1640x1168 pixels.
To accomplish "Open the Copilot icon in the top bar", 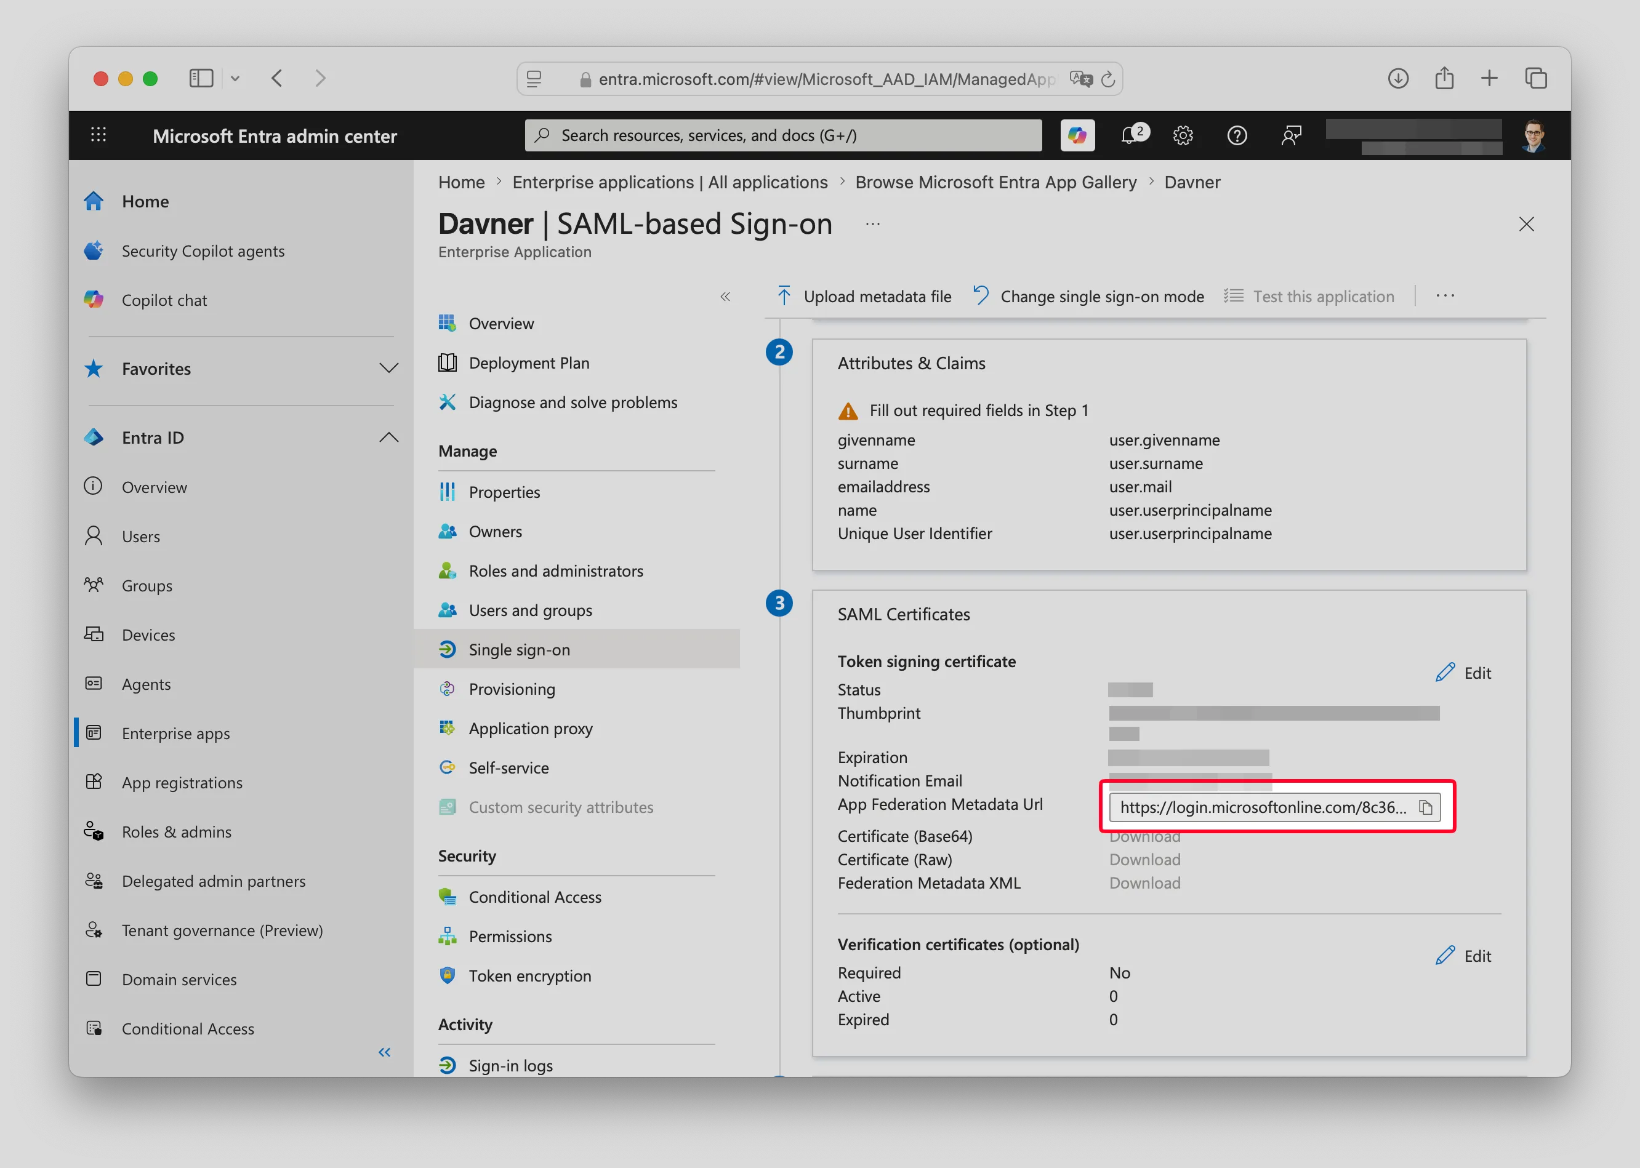I will [1077, 135].
